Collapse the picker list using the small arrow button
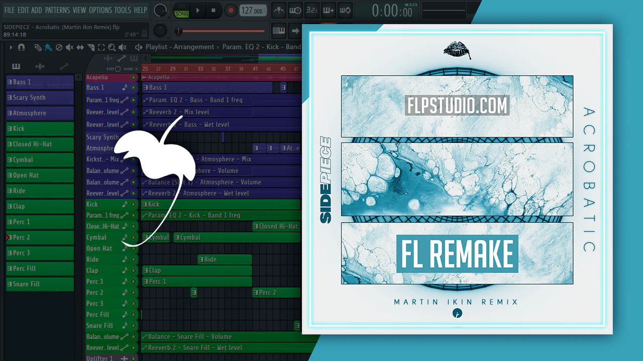Screen dimensions: 643x361 click(x=78, y=77)
